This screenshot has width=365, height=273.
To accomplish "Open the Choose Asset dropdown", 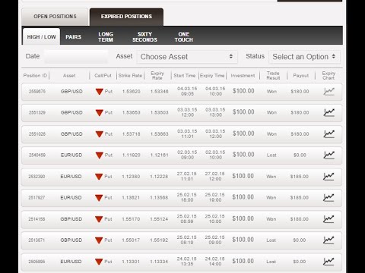I will click(x=187, y=57).
